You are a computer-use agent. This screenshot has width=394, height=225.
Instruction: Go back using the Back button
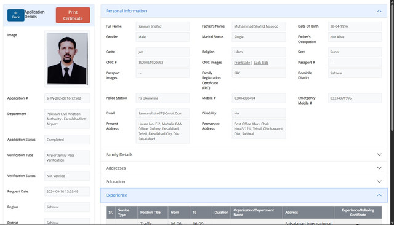(x=15, y=15)
